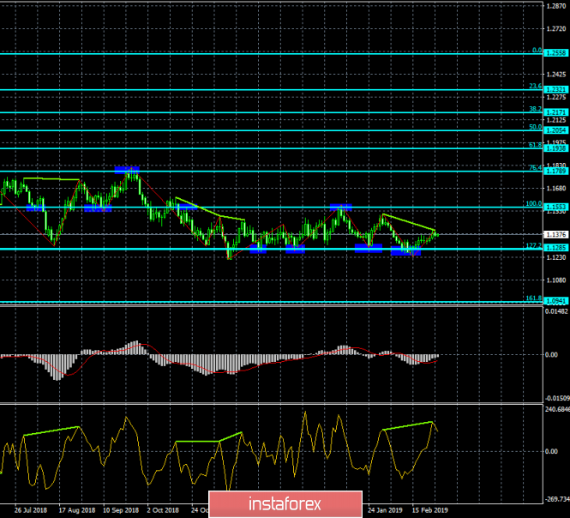Click the 1.1230 price scale value
Image resolution: width=570 pixels, height=518 pixels.
pos(556,257)
